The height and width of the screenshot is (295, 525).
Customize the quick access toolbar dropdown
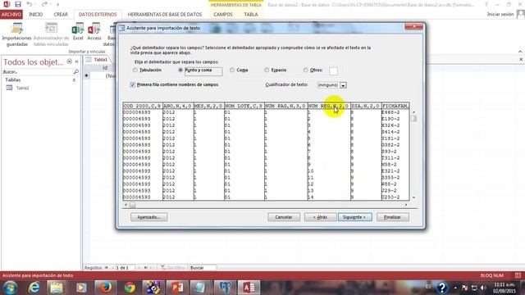[x=57, y=5]
